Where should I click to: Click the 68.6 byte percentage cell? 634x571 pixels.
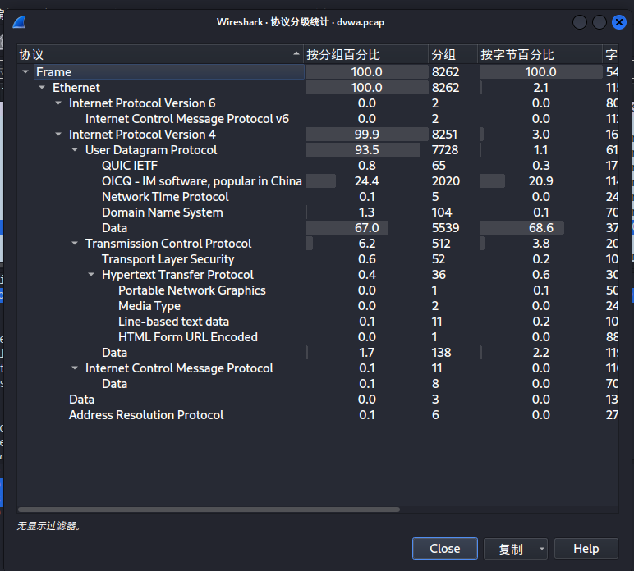pyautogui.click(x=540, y=228)
